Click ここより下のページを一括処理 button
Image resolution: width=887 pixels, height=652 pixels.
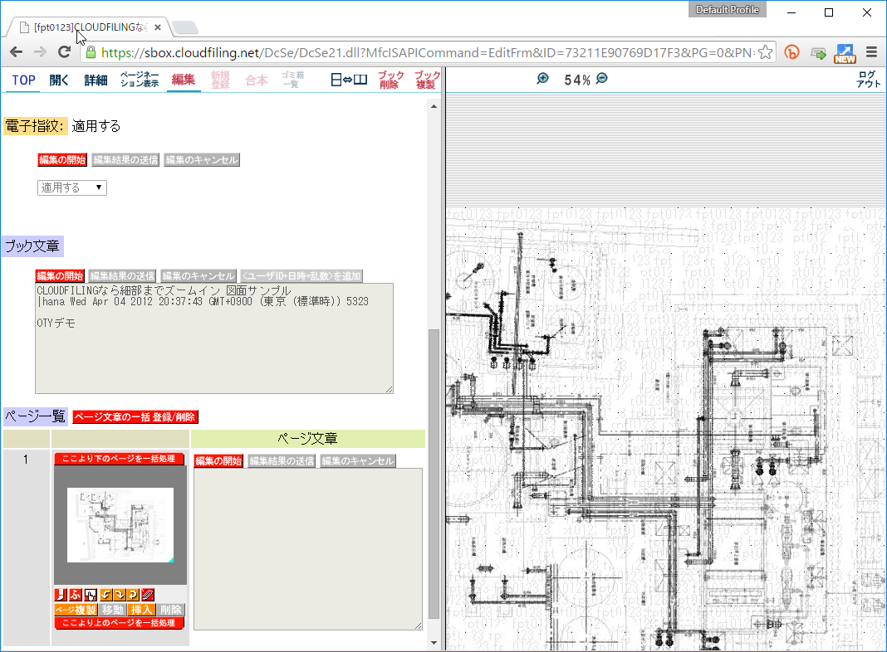(120, 459)
